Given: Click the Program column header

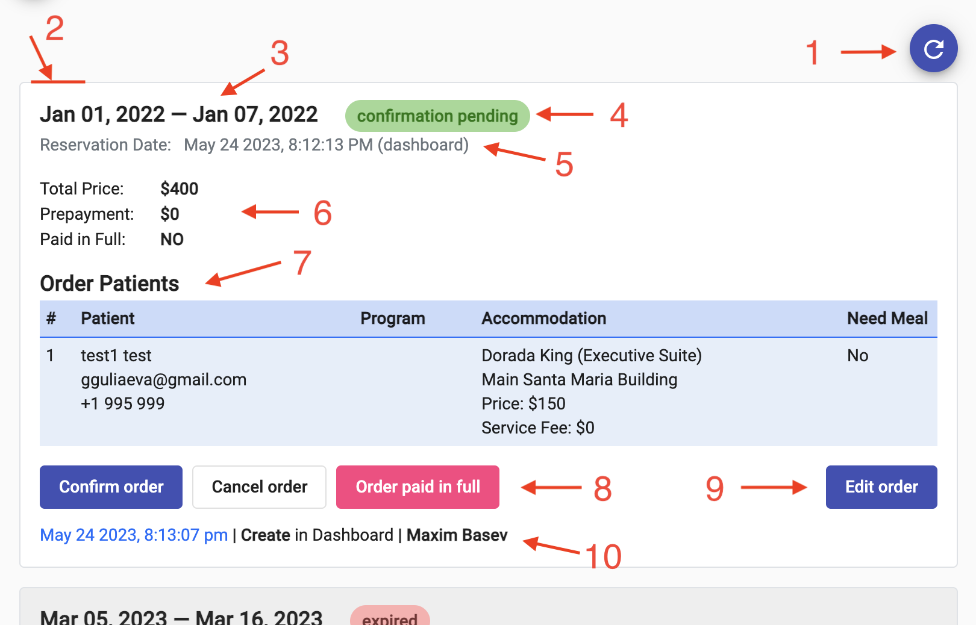Looking at the screenshot, I should (392, 319).
